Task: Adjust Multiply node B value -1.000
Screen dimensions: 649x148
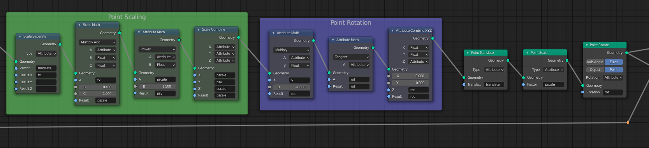Action: coord(292,87)
